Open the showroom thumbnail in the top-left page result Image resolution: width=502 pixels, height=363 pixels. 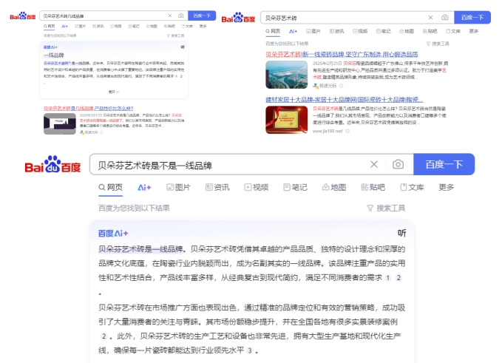[x=60, y=124]
